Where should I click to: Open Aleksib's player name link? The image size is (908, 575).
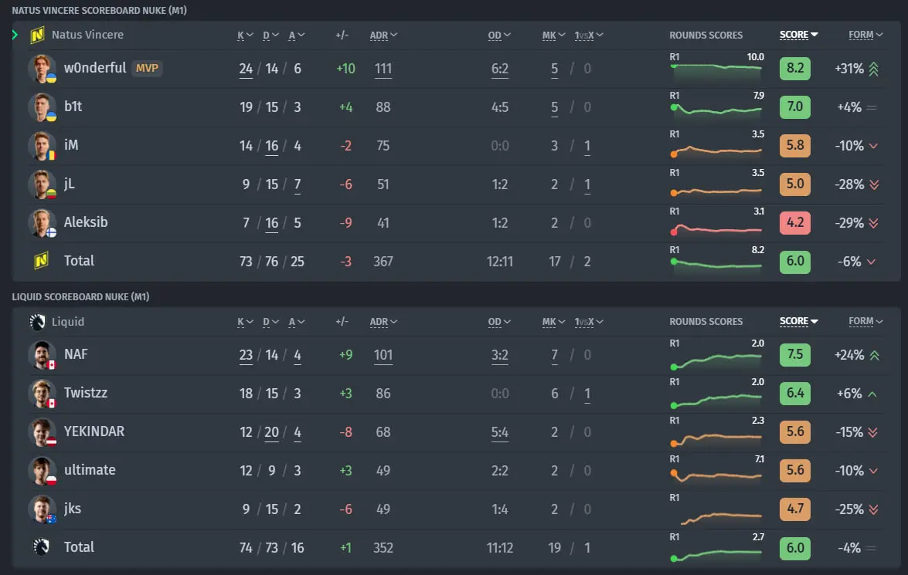point(86,222)
